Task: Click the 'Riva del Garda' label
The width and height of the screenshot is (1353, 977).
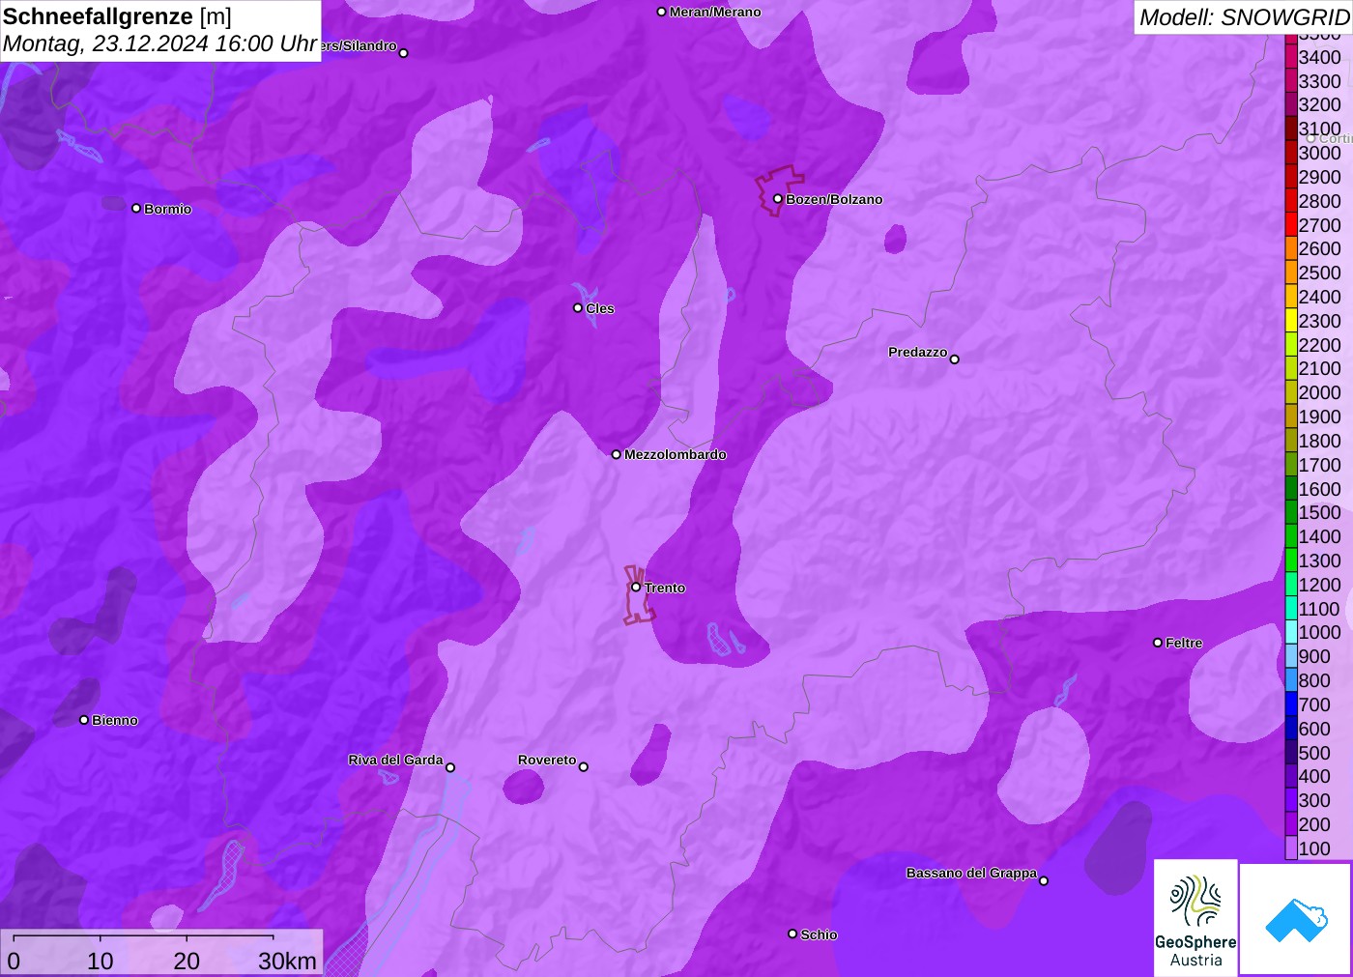Action: pyautogui.click(x=395, y=760)
